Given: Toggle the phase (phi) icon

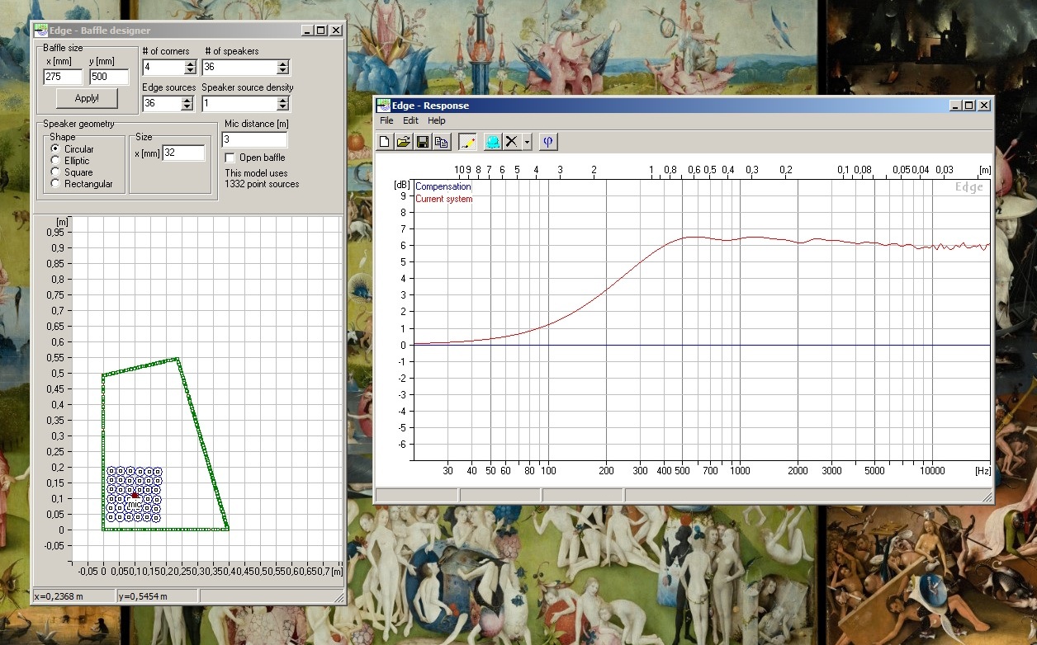Looking at the screenshot, I should coord(548,142).
